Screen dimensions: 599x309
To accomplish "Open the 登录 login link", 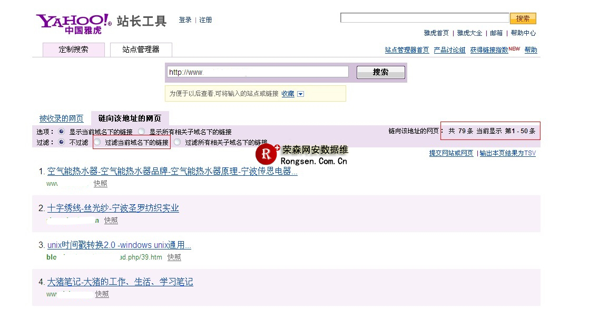I will 185,20.
